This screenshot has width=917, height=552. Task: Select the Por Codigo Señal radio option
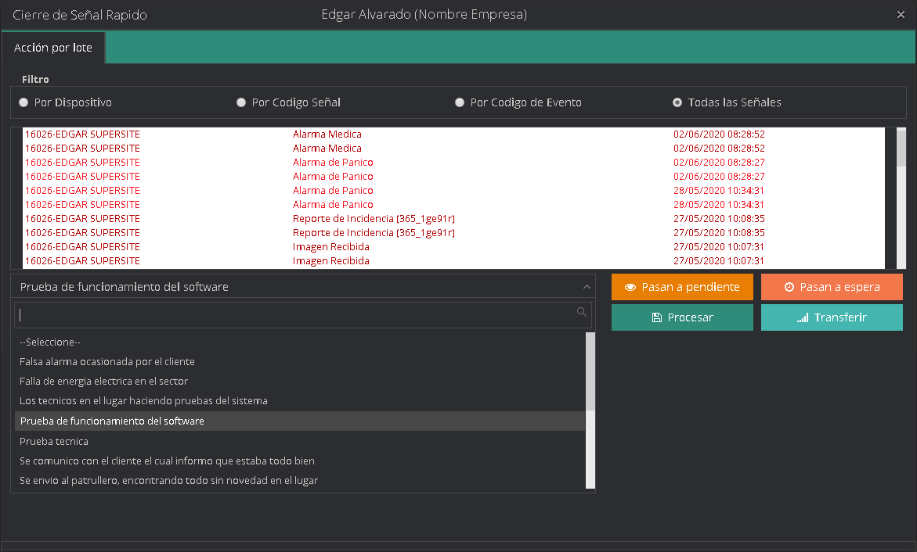[x=241, y=102]
